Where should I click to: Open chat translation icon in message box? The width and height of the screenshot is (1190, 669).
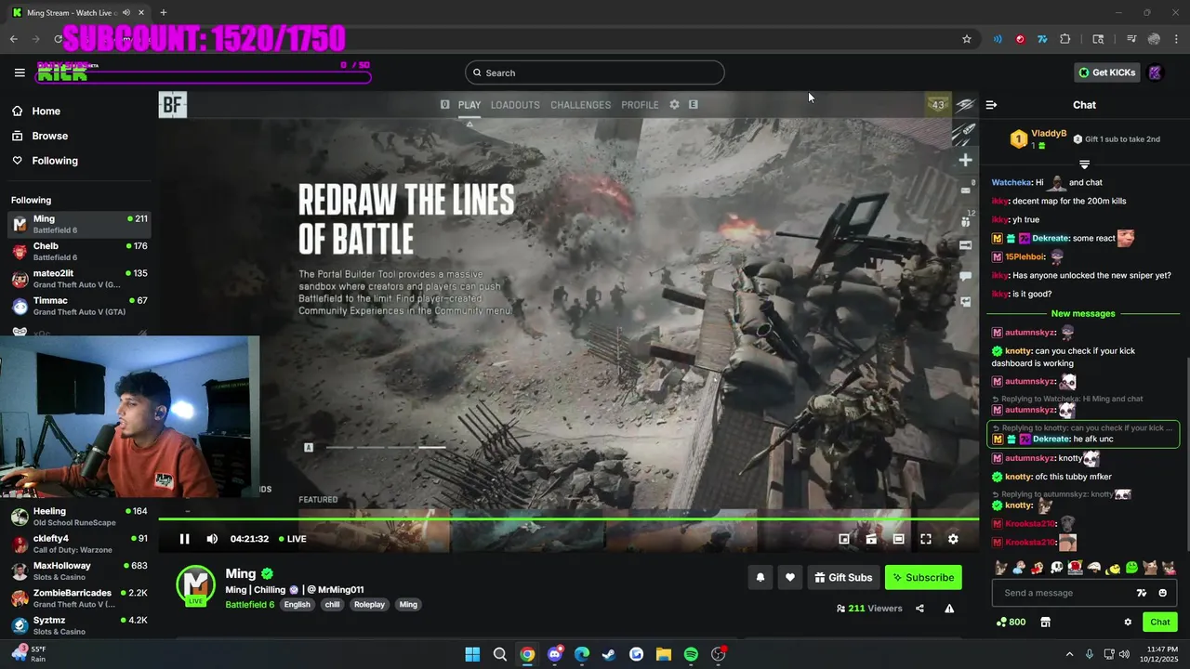click(x=1142, y=593)
